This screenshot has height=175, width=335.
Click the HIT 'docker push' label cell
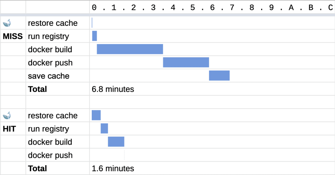point(58,155)
